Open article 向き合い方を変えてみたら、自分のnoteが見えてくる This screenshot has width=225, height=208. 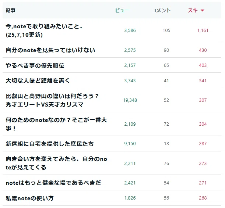[x=56, y=163]
